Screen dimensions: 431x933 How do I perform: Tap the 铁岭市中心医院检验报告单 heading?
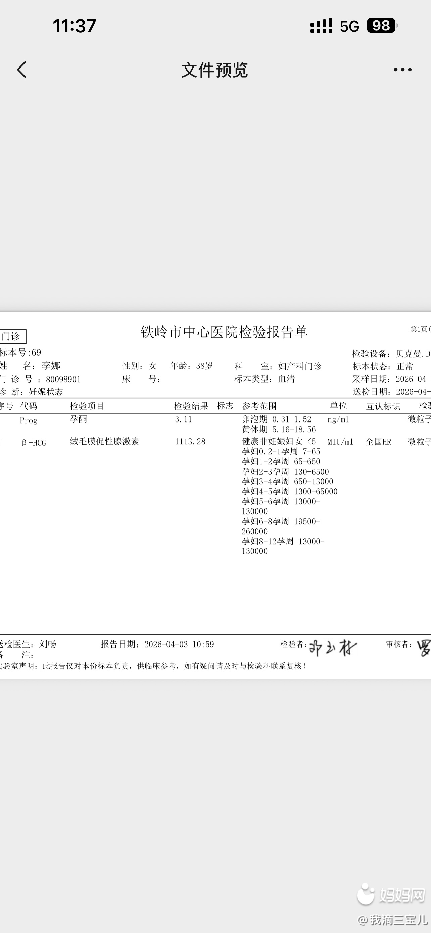(224, 332)
